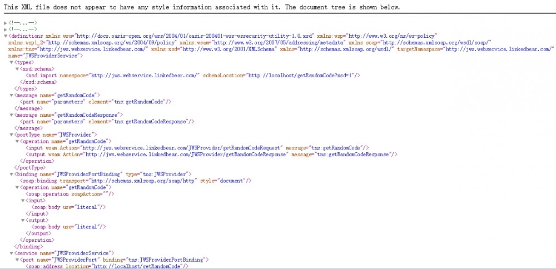Click the xsd:import namespace line

click(x=193, y=76)
